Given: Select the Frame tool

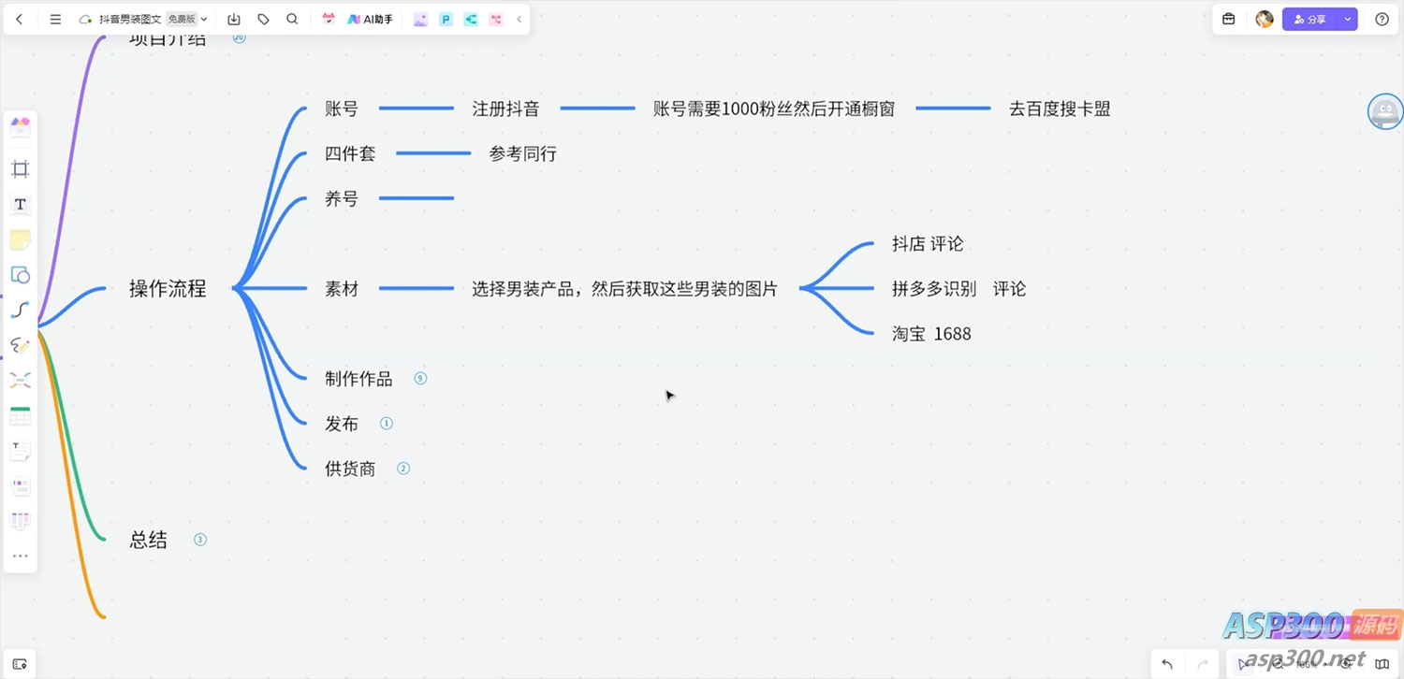Looking at the screenshot, I should pos(20,169).
